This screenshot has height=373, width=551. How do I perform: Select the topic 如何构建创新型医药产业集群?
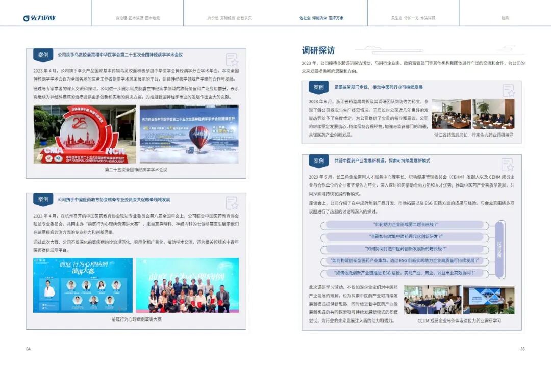(406, 261)
